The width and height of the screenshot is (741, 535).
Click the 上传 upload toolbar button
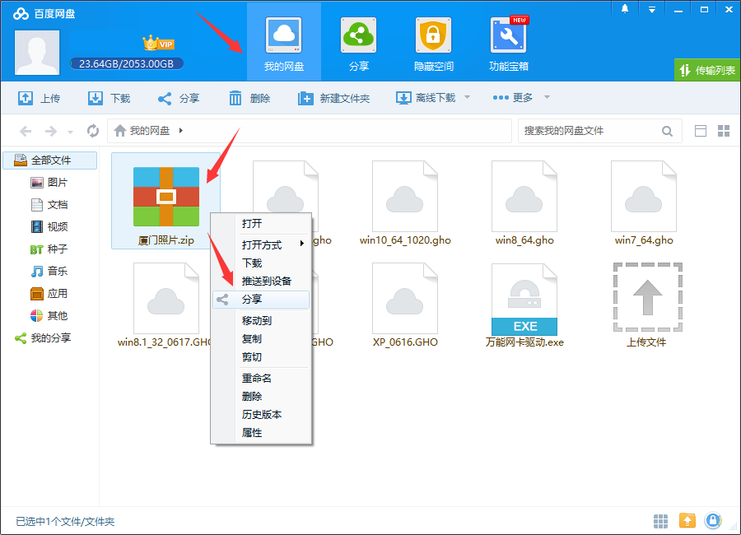[39, 98]
